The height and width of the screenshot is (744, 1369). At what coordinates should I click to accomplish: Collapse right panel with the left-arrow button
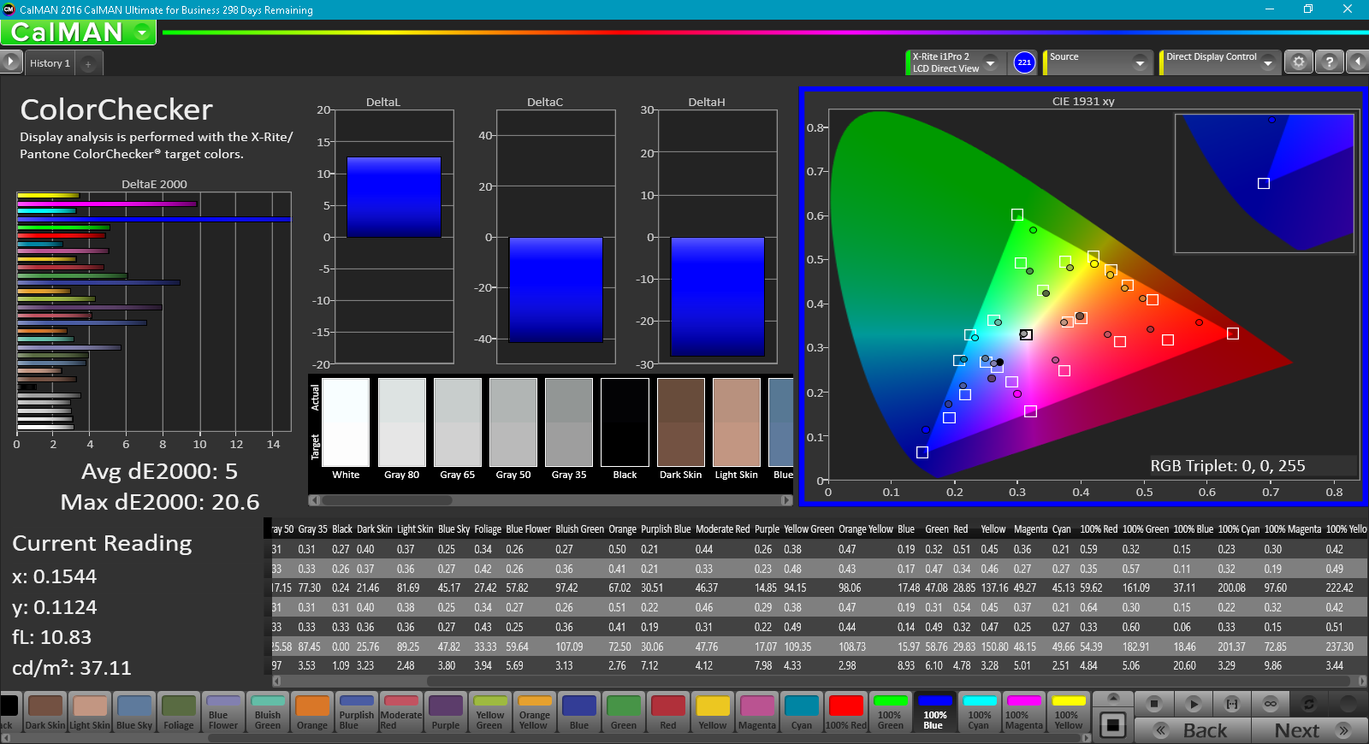pyautogui.click(x=1358, y=62)
